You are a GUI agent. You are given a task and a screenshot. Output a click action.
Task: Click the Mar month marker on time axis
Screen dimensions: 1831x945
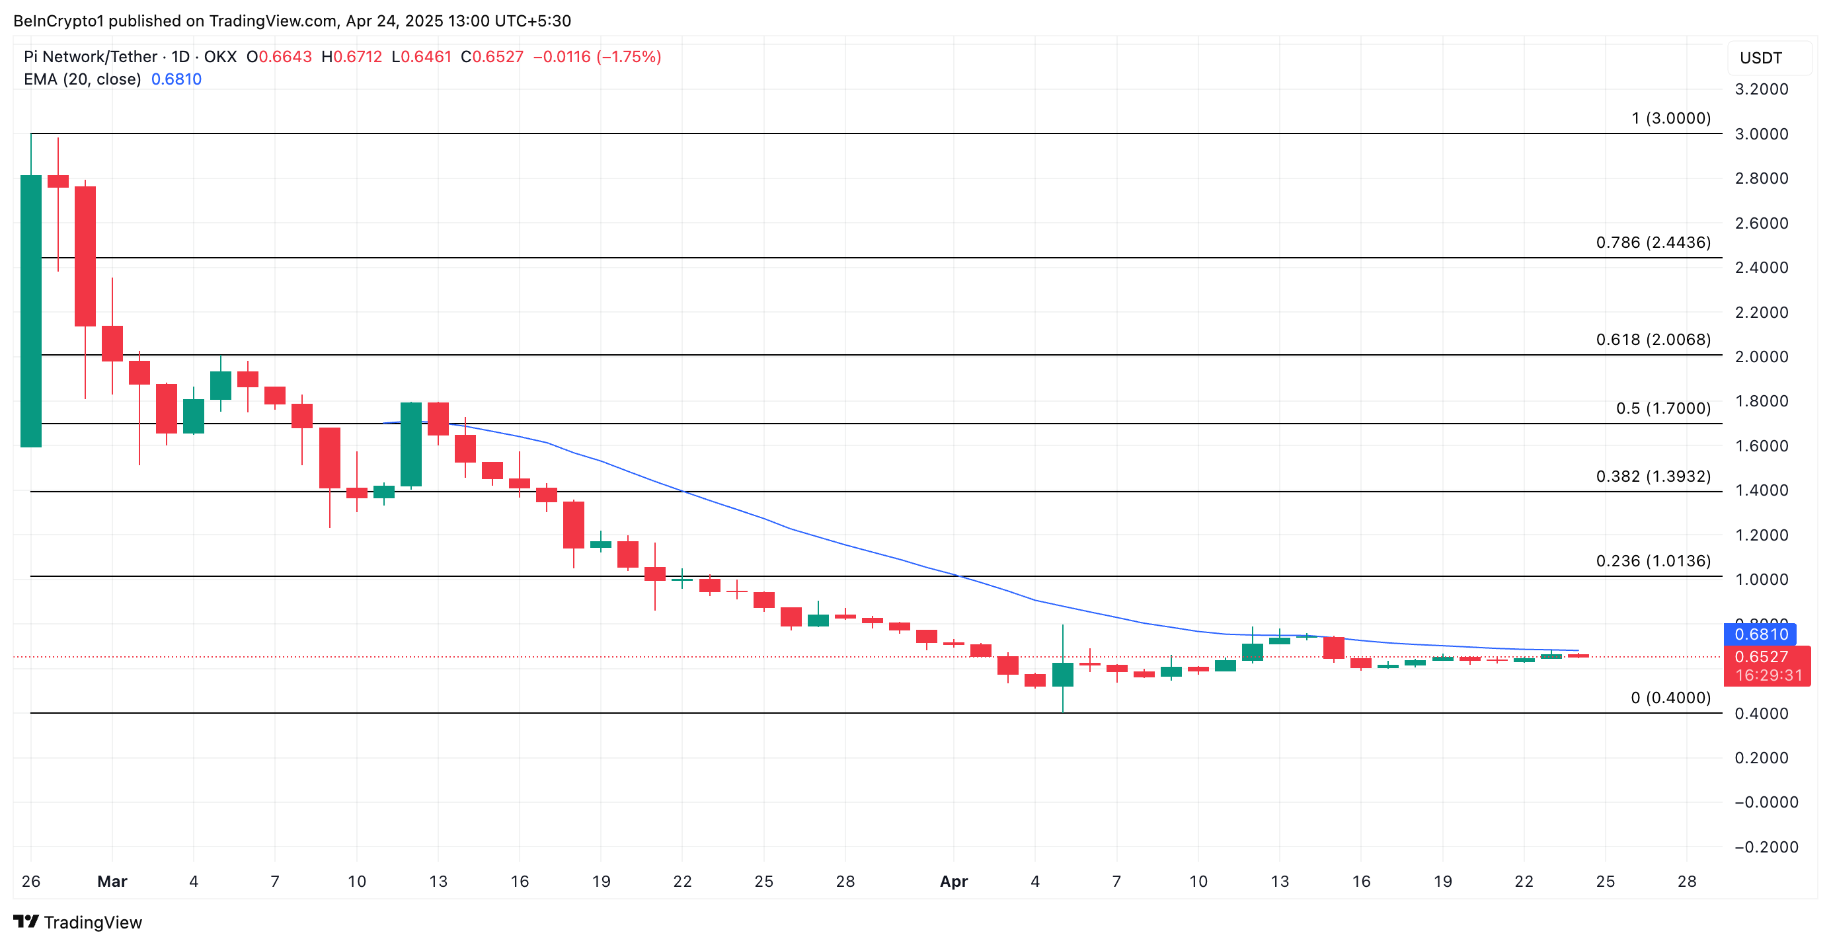click(x=112, y=881)
